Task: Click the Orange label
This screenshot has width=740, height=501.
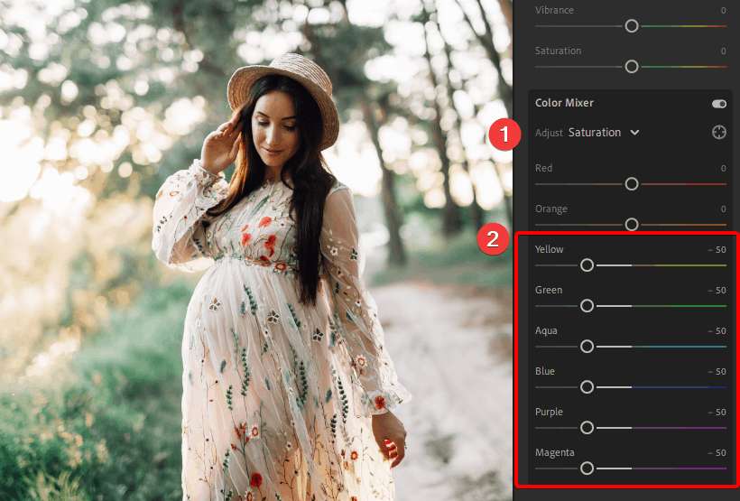Action: coord(551,209)
